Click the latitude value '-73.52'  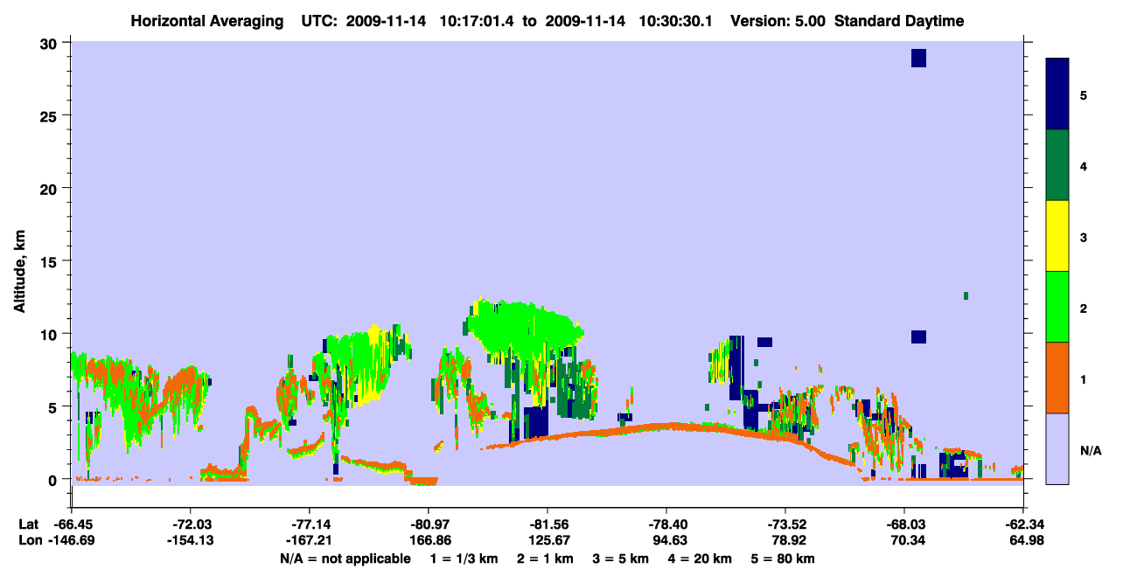785,524
